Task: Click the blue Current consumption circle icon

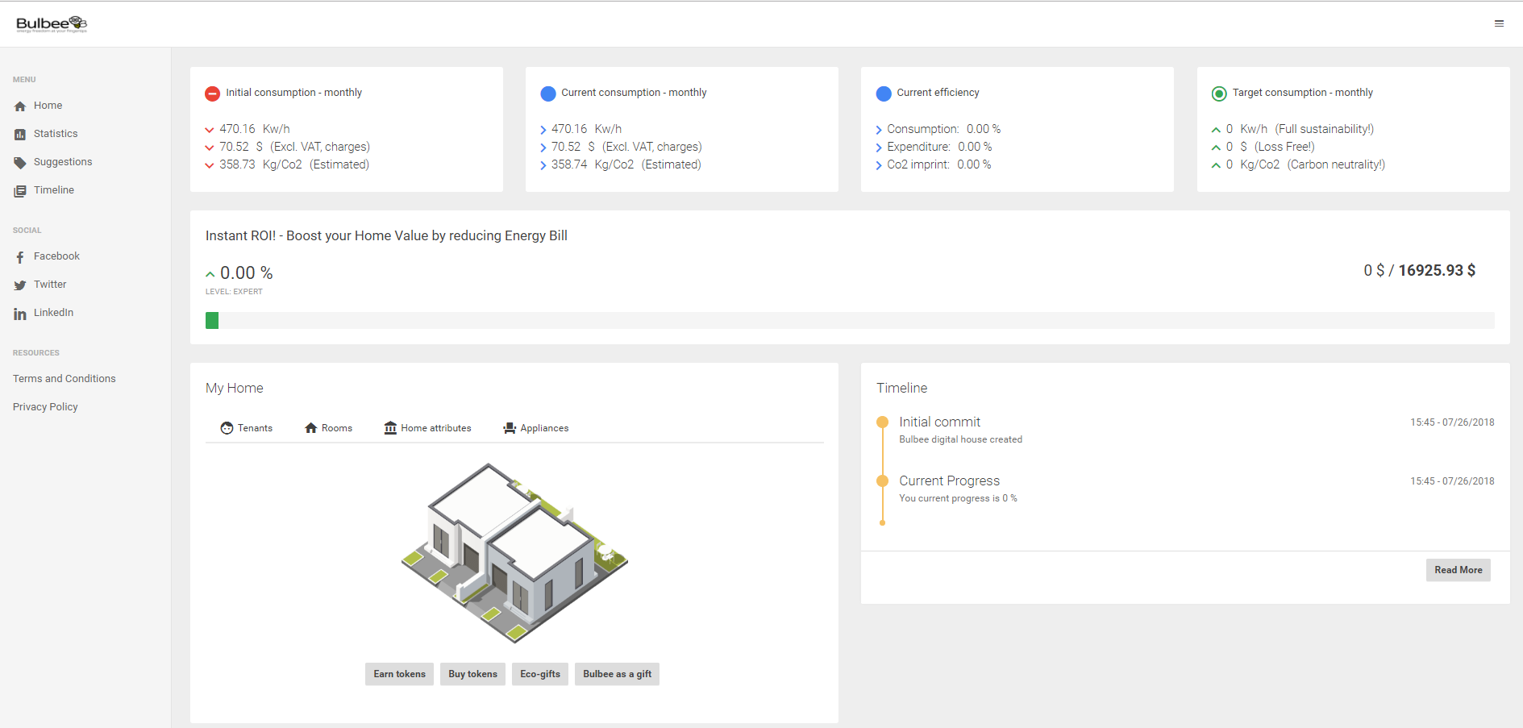Action: tap(548, 94)
